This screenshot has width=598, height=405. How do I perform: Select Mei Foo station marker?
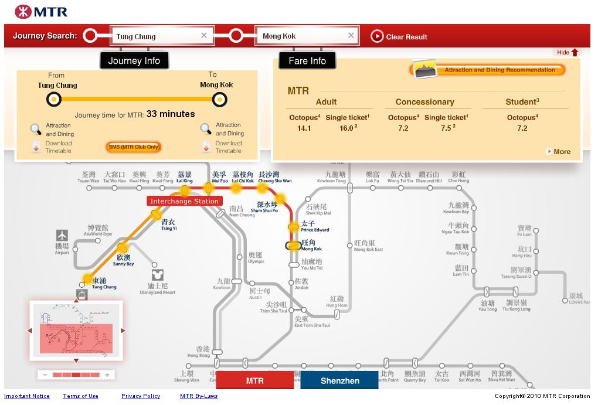pyautogui.click(x=208, y=188)
